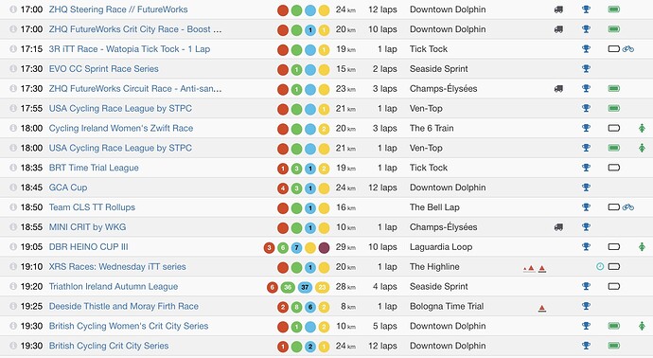Image resolution: width=653 pixels, height=358 pixels.
Task: Click the clock icon on XRS Races iTT row
Action: pos(600,267)
